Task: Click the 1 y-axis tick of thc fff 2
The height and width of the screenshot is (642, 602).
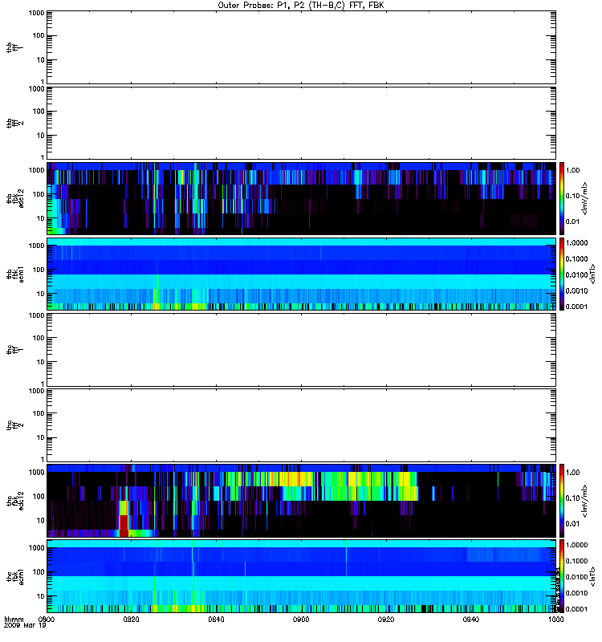Action: pyautogui.click(x=43, y=459)
